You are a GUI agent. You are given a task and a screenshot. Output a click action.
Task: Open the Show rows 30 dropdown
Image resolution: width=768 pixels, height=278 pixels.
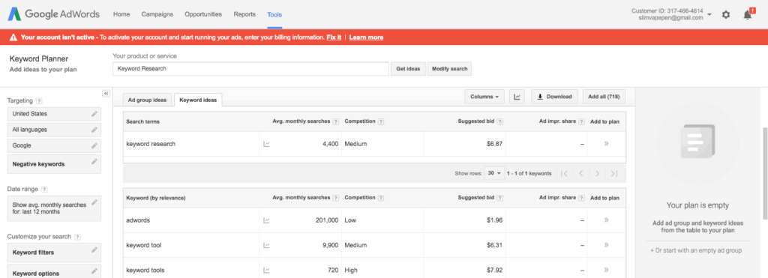click(493, 173)
